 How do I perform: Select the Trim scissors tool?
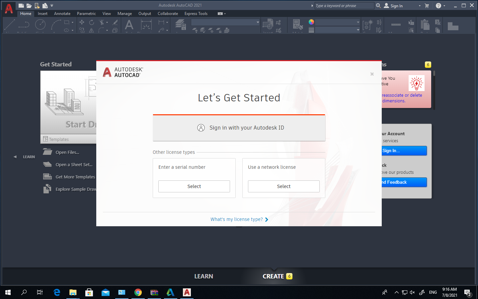[102, 22]
